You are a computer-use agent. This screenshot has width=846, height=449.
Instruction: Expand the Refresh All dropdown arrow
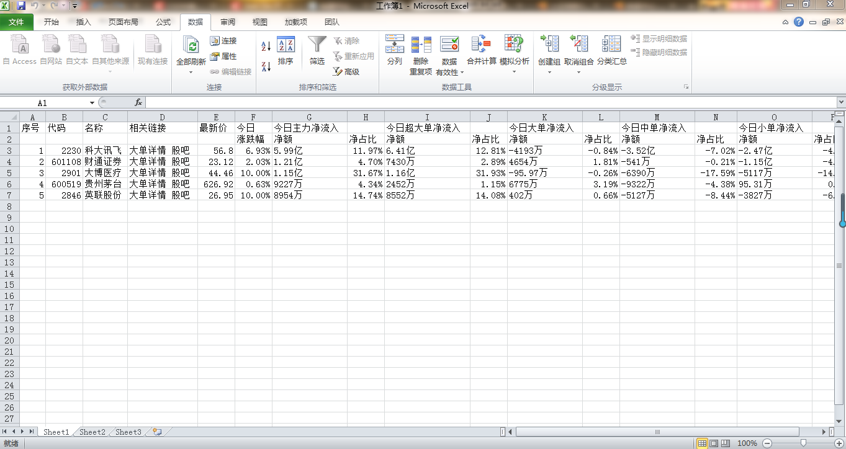pyautogui.click(x=191, y=72)
